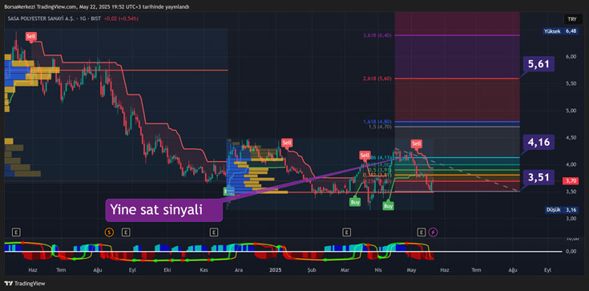Select the Sell label above the Ara–2025 price range
Screen dimensions: 589x291
(287, 143)
